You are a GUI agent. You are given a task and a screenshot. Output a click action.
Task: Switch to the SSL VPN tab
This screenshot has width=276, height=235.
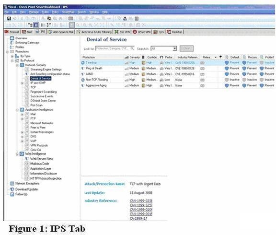(x=122, y=32)
